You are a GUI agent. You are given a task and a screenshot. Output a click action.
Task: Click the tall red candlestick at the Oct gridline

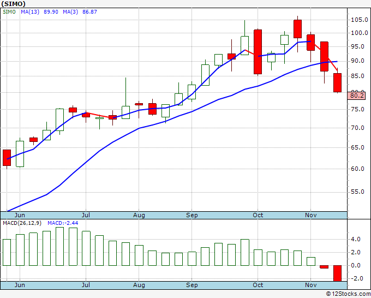[x=258, y=52]
